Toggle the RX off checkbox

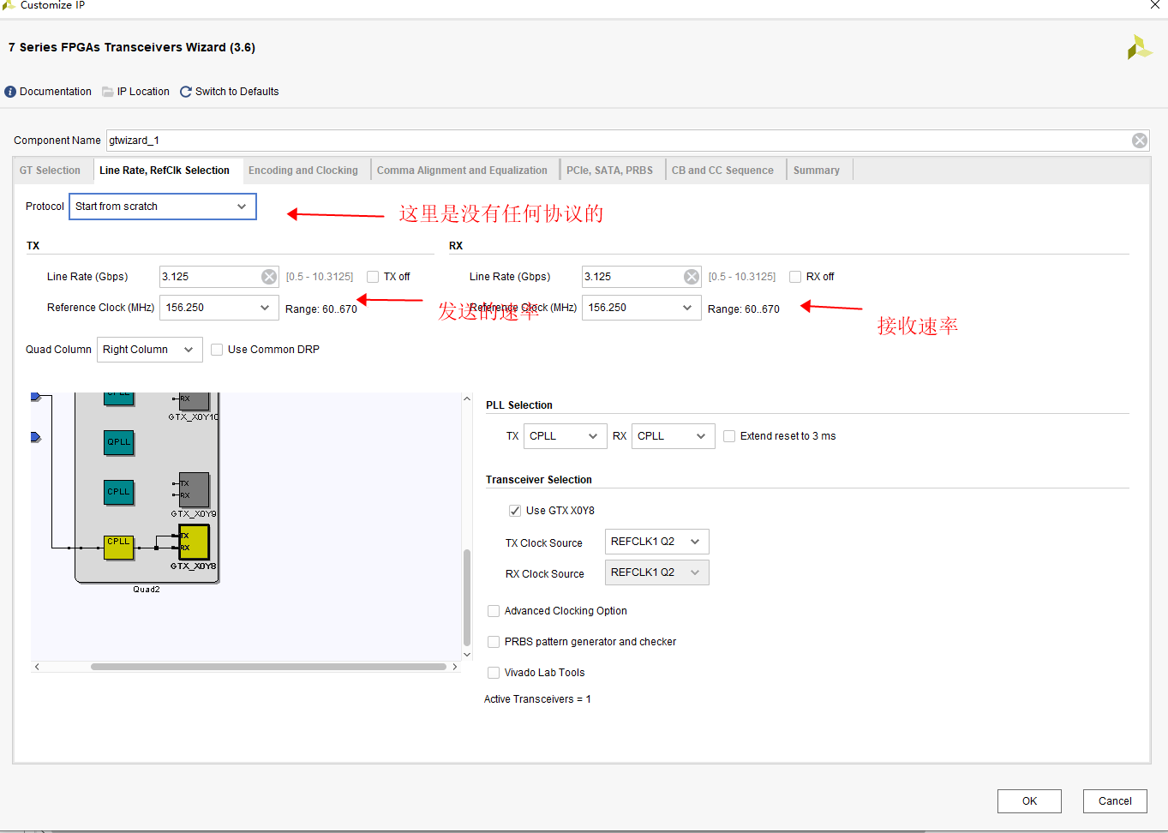[x=795, y=277]
